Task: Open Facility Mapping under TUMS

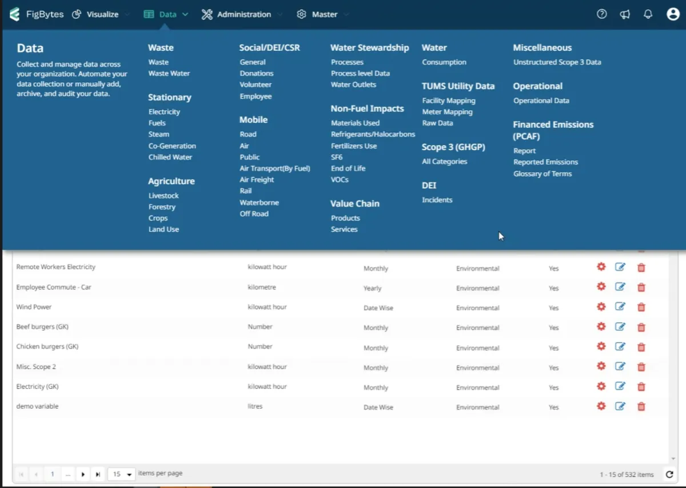Action: 449,100
